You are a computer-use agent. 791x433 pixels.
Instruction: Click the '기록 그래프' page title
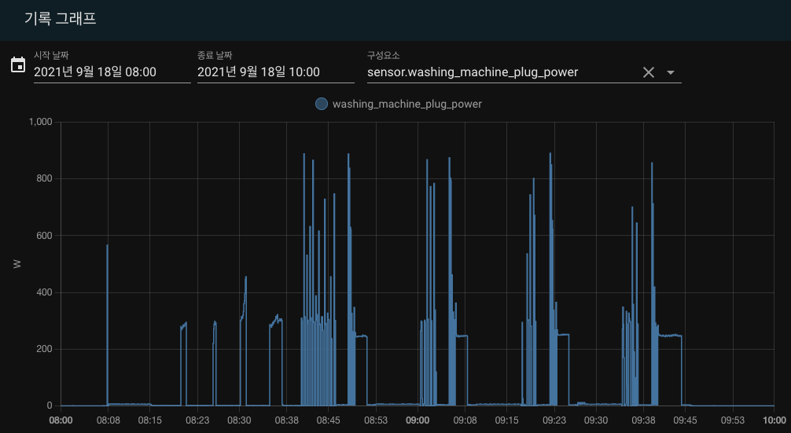61,19
